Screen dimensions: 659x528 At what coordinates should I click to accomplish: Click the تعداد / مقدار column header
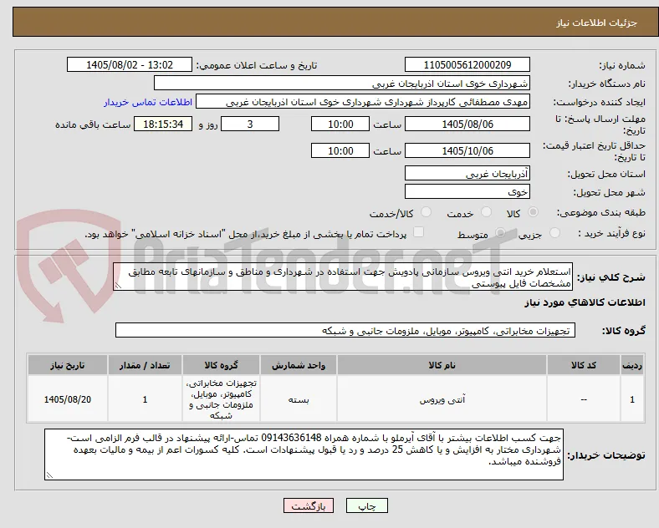point(145,365)
